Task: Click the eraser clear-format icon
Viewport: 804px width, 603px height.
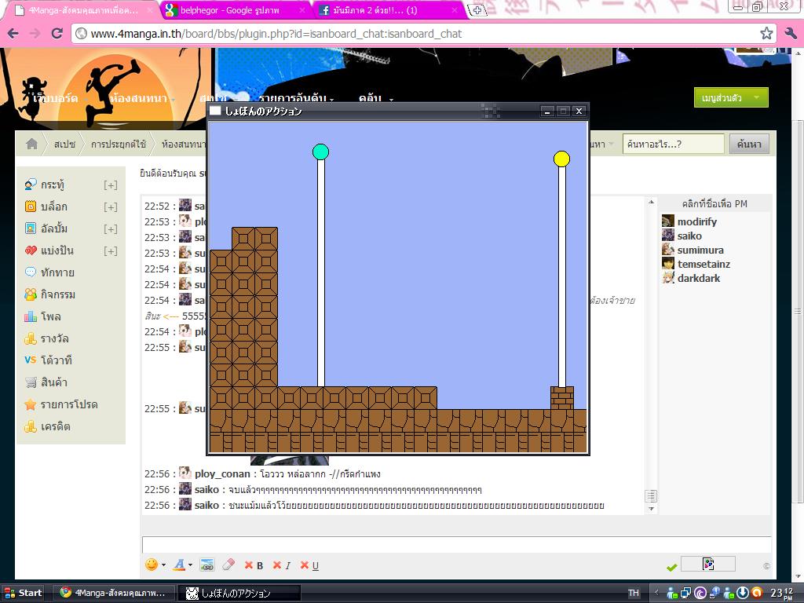Action: point(228,565)
